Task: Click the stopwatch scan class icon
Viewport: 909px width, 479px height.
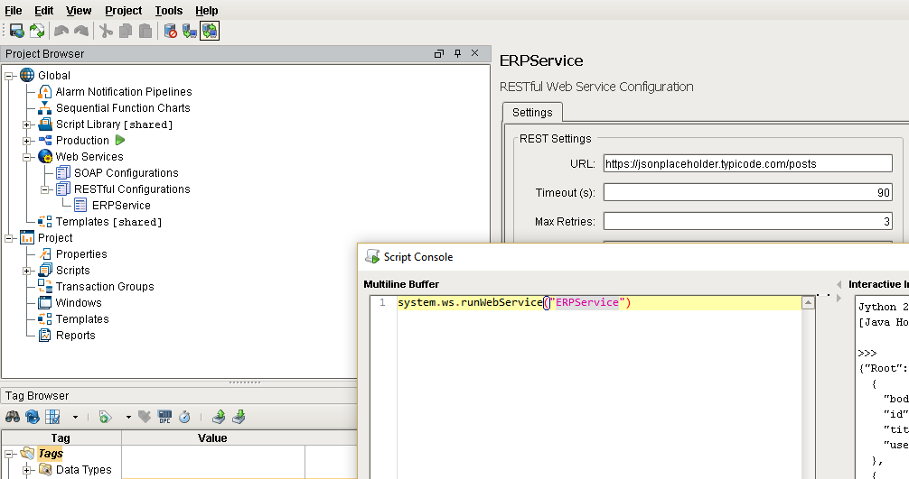Action: pyautogui.click(x=184, y=417)
